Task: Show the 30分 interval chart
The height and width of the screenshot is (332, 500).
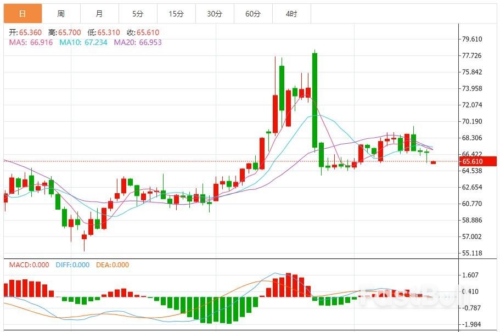Action: pyautogui.click(x=215, y=14)
